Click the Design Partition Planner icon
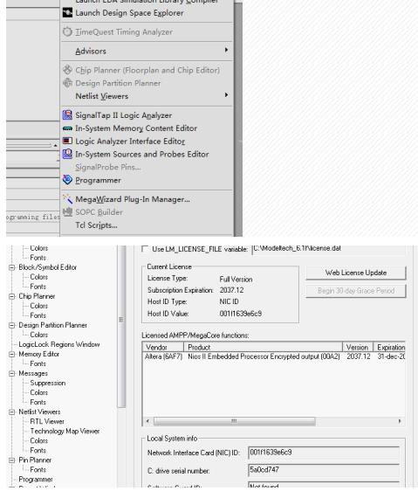Viewport: 418px width, 491px height. tap(67, 83)
